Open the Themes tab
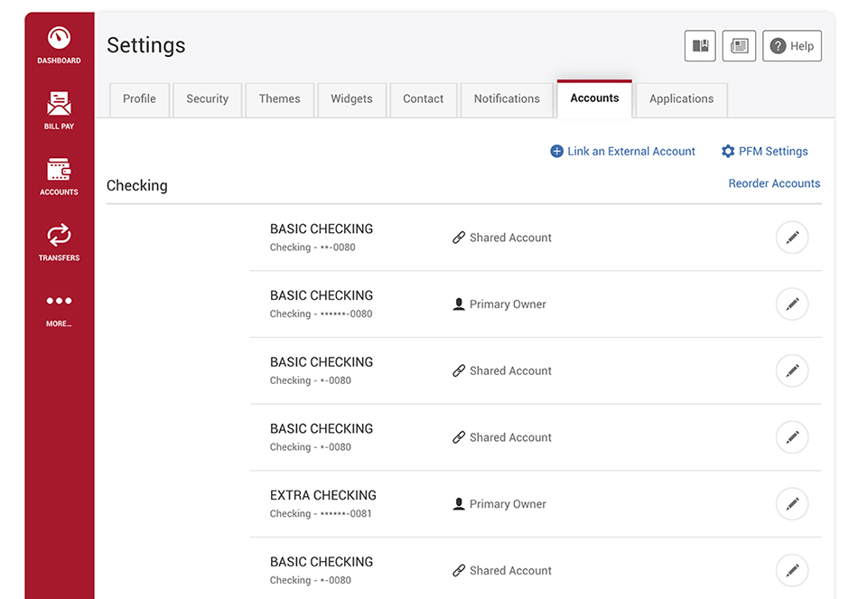This screenshot has height=599, width=858. 280,99
